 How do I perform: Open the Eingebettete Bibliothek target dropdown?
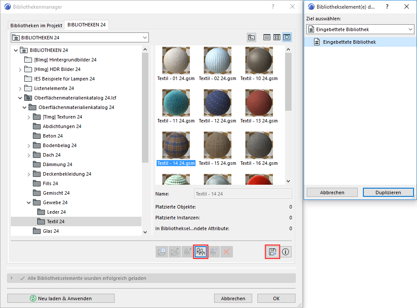pos(360,29)
